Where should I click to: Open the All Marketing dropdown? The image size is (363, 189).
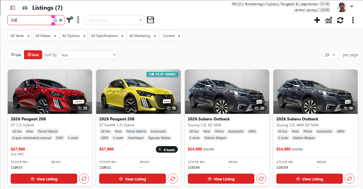coord(142,36)
